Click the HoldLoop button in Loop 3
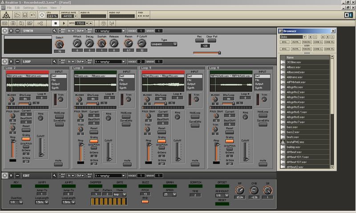 [x=126, y=117]
